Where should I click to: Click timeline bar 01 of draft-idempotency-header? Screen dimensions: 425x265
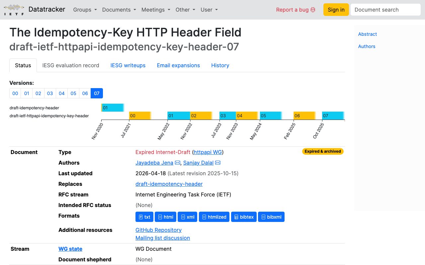pos(113,108)
